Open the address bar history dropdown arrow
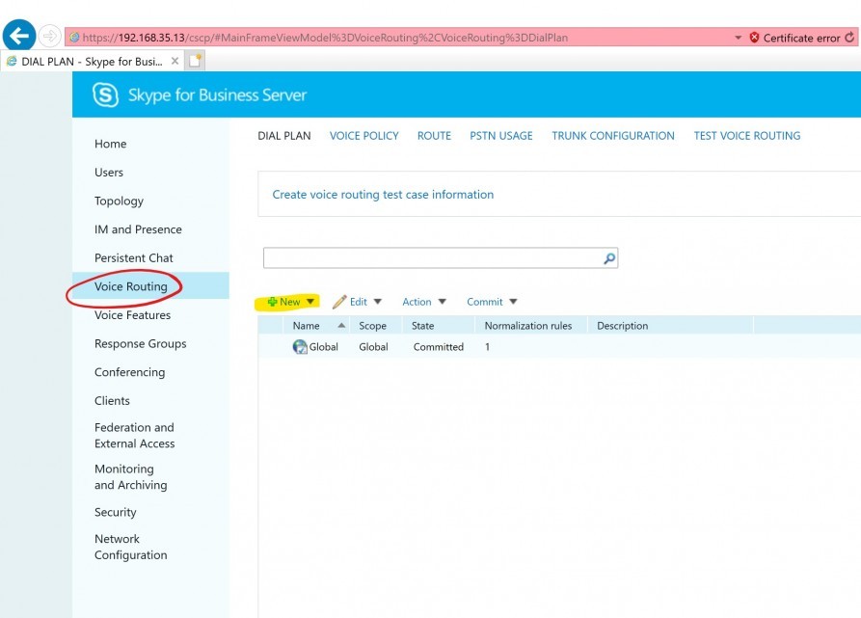Image resolution: width=861 pixels, height=618 pixels. tap(738, 38)
